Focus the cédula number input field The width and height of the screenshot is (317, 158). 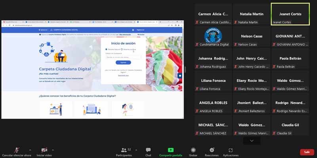point(123,57)
